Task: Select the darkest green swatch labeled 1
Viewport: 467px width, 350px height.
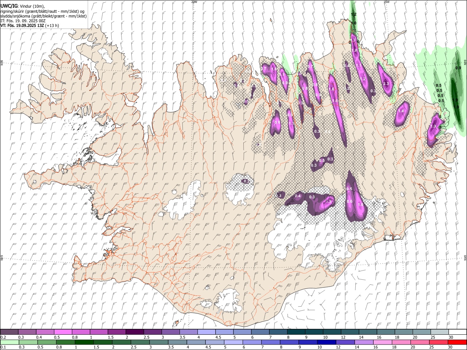Action: [x=84, y=342]
